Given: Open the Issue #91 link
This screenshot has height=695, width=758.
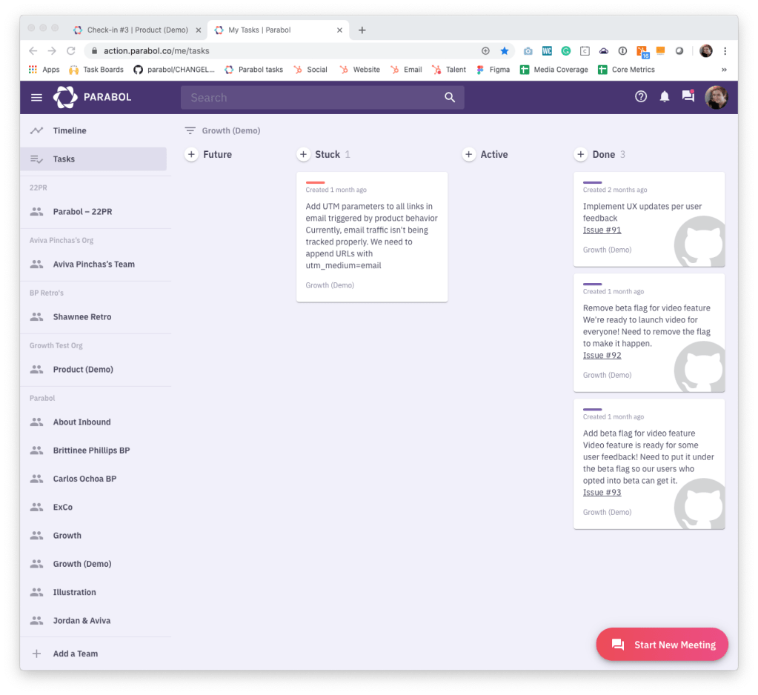Looking at the screenshot, I should click(x=602, y=230).
